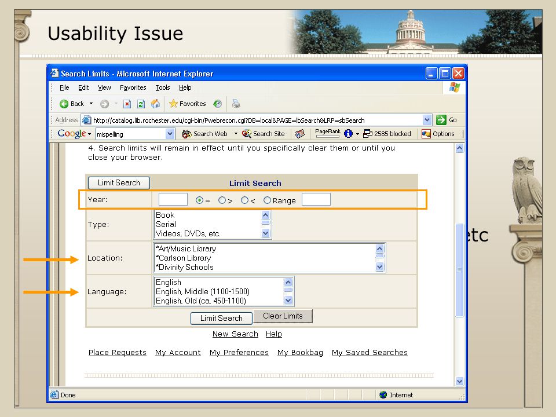Open the Favorites menu
The image size is (556, 417).
[x=133, y=87]
